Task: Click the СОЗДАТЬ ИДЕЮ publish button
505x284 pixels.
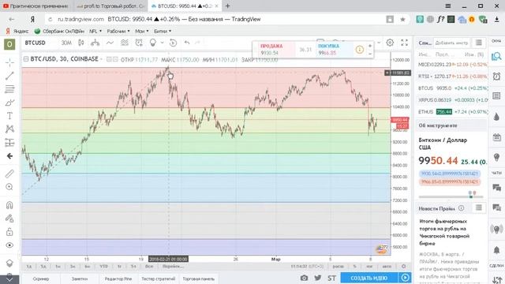Action: (x=369, y=278)
